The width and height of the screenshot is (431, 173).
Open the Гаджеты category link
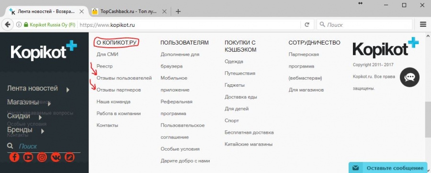(x=235, y=85)
